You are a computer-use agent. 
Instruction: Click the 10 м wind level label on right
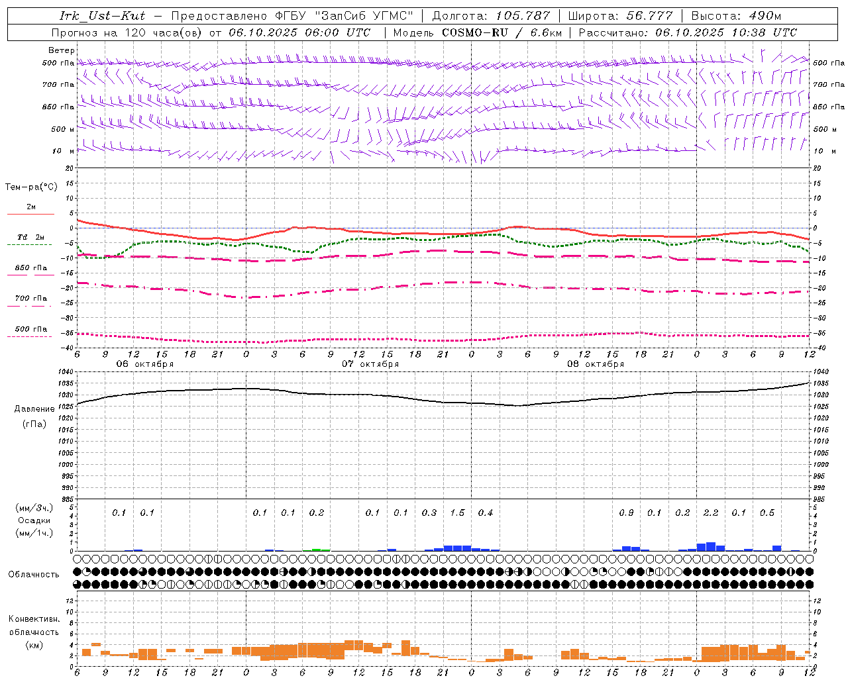click(825, 151)
